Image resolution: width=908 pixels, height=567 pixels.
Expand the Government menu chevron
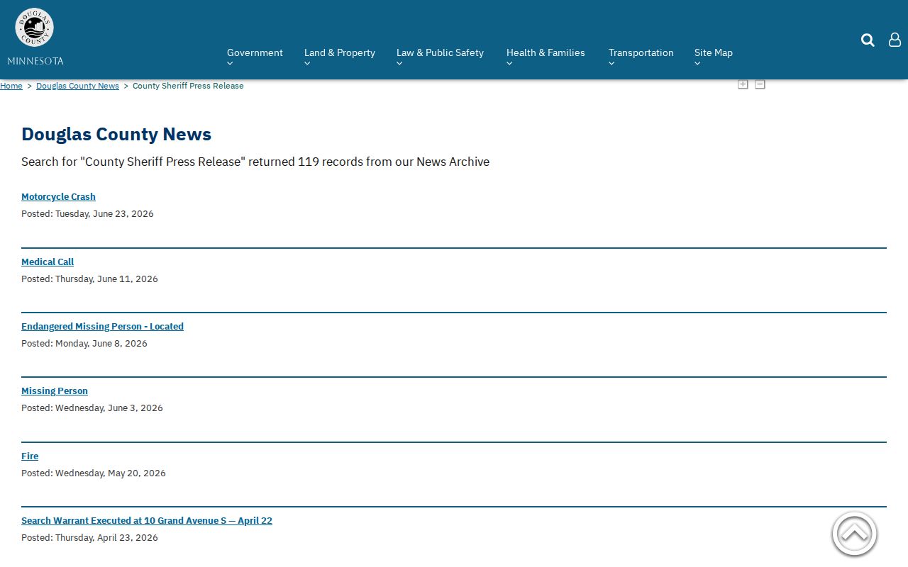click(230, 64)
